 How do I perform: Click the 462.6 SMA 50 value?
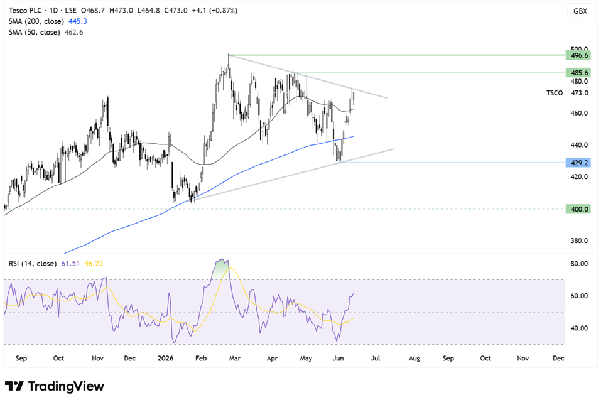point(74,32)
